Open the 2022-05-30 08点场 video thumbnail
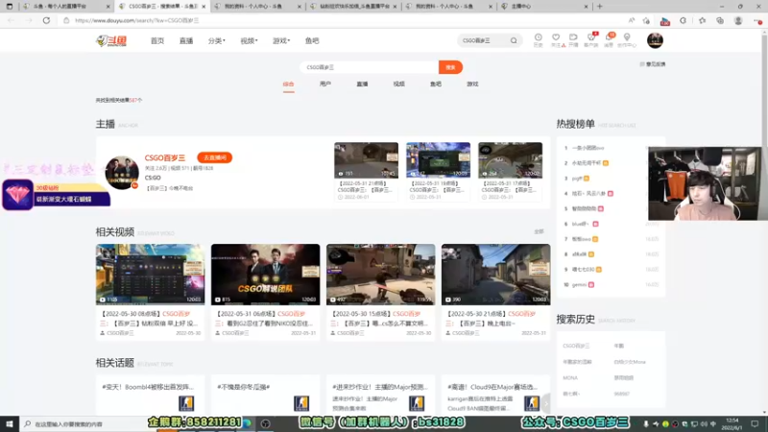 [x=151, y=275]
